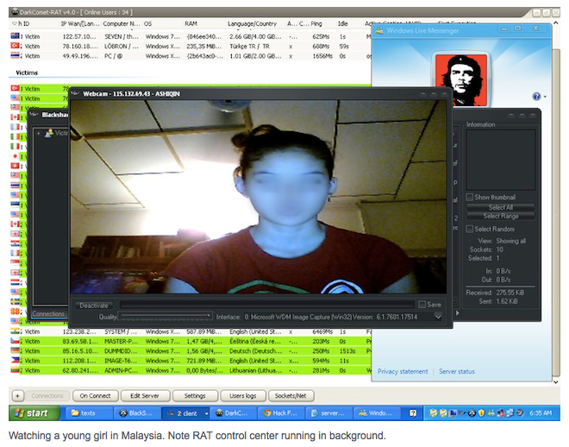Screen dimensions: 569x447
Task: Sort by the IP Wan column header
Action: [80, 23]
